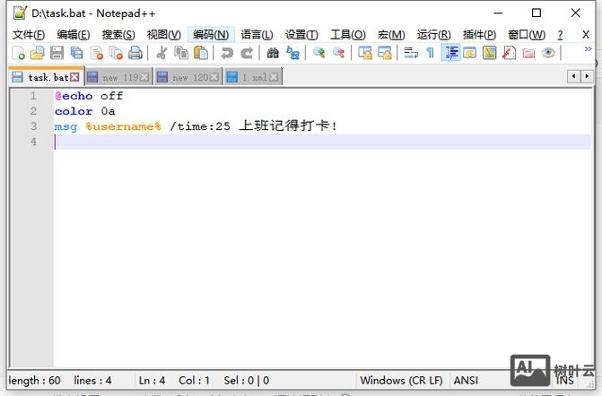Open user defined language dialog icon
This screenshot has height=396, width=602.
point(470,53)
